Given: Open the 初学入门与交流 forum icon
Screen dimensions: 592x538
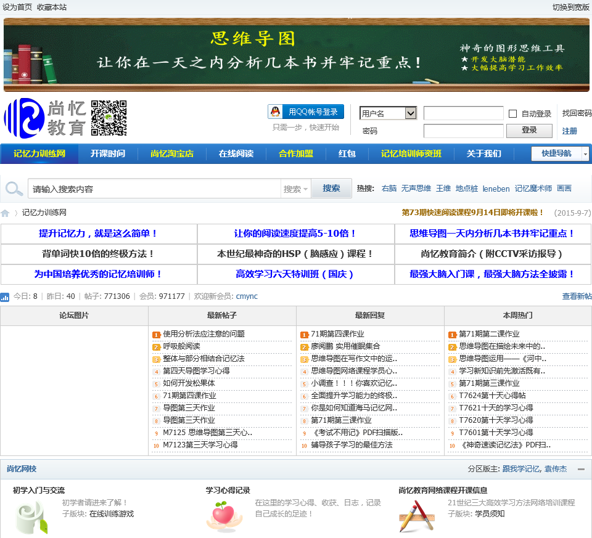Looking at the screenshot, I should pyautogui.click(x=31, y=516).
